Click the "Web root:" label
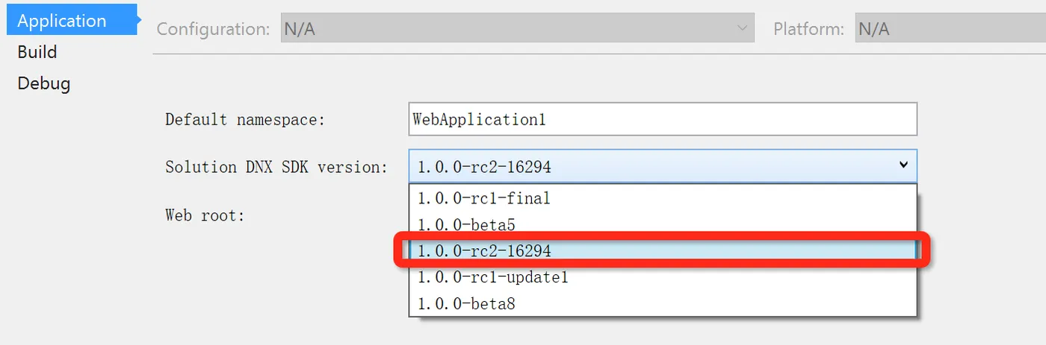Image resolution: width=1046 pixels, height=345 pixels. [x=205, y=215]
